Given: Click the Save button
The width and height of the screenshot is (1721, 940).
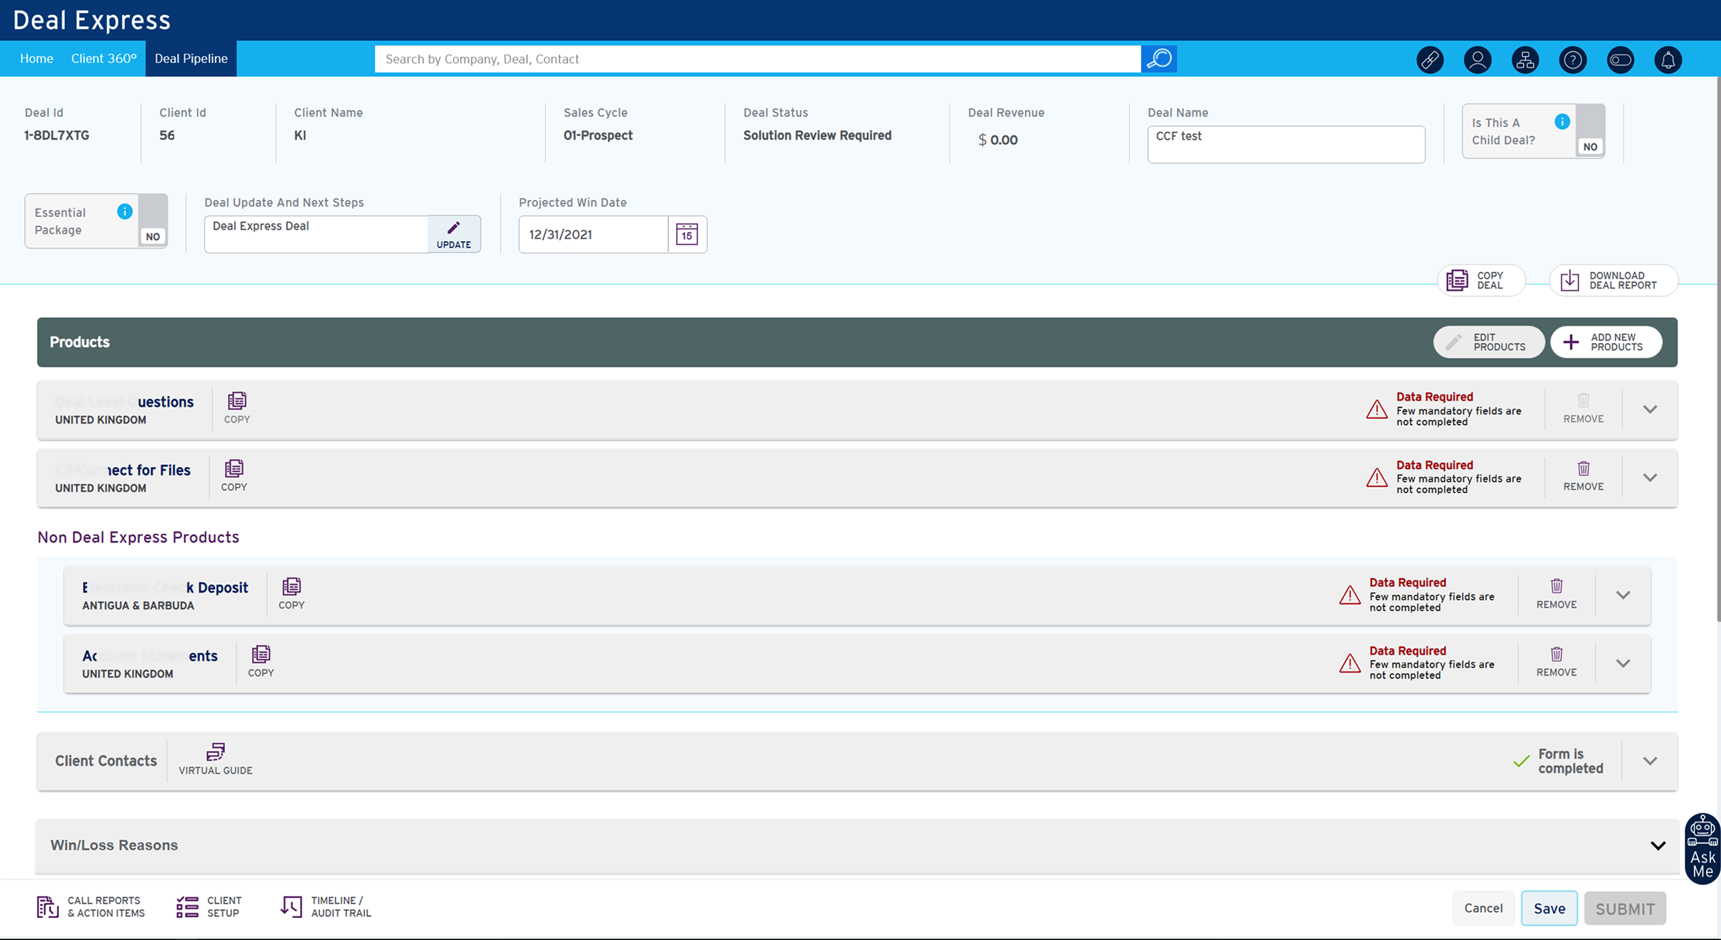Looking at the screenshot, I should [x=1549, y=908].
